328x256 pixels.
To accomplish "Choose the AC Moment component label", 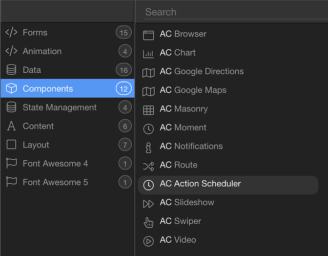I will [183, 127].
